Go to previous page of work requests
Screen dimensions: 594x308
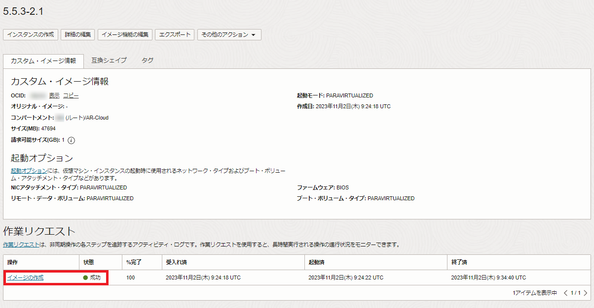tap(565, 293)
